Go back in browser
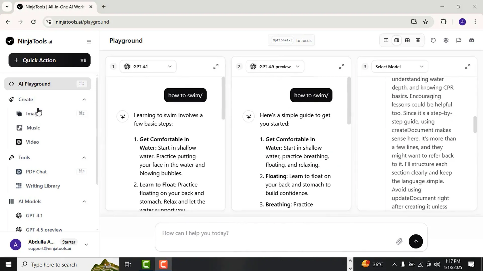Image resolution: width=483 pixels, height=271 pixels. tap(8, 22)
